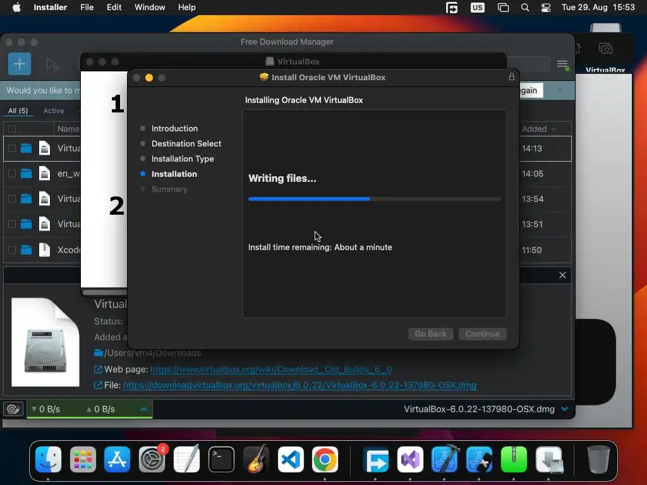647x485 pixels.
Task: Click the lock icon in installer title bar
Action: point(511,77)
